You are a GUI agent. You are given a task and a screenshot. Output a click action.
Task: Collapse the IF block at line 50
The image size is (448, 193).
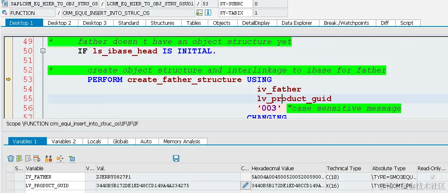click(x=43, y=51)
